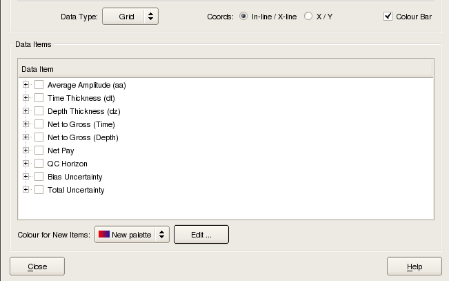Open the Data Type dropdown
Screen dimensions: 449x281
point(130,16)
